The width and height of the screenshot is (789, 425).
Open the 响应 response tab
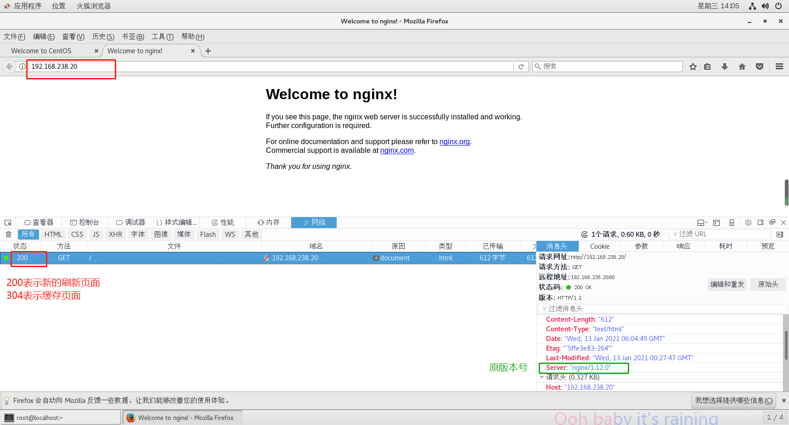tap(683, 246)
